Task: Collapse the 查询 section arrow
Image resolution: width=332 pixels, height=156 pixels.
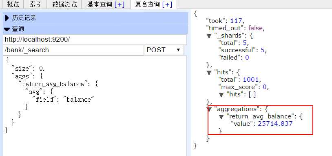Action: pyautogui.click(x=7, y=29)
